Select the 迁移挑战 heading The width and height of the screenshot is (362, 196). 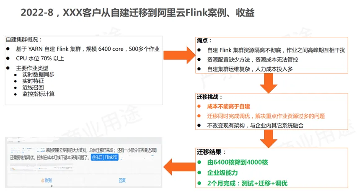(x=209, y=97)
